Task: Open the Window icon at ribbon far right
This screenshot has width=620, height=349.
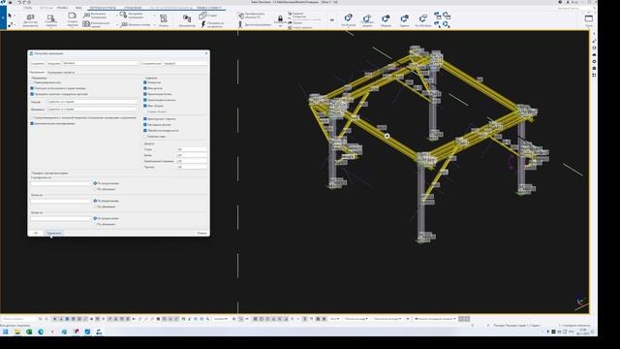Action: coord(589,18)
